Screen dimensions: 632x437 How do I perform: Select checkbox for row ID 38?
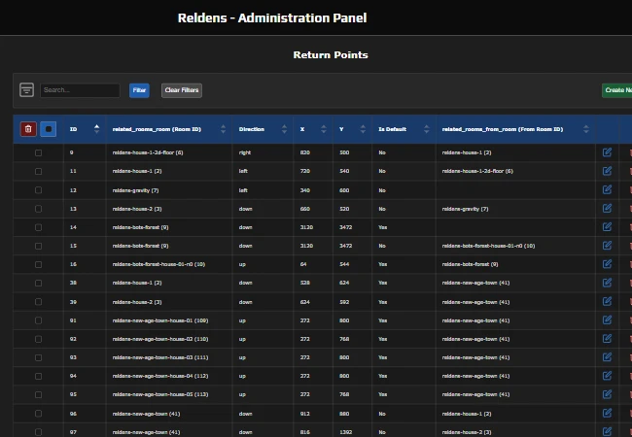point(38,284)
